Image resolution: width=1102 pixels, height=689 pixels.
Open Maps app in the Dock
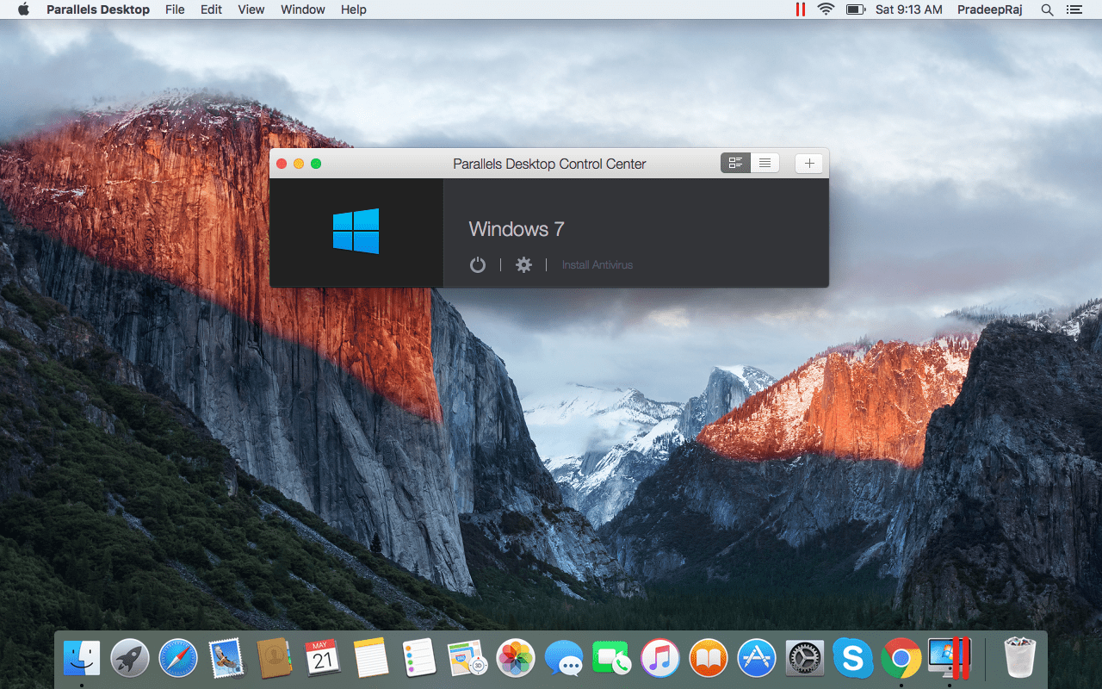(467, 659)
